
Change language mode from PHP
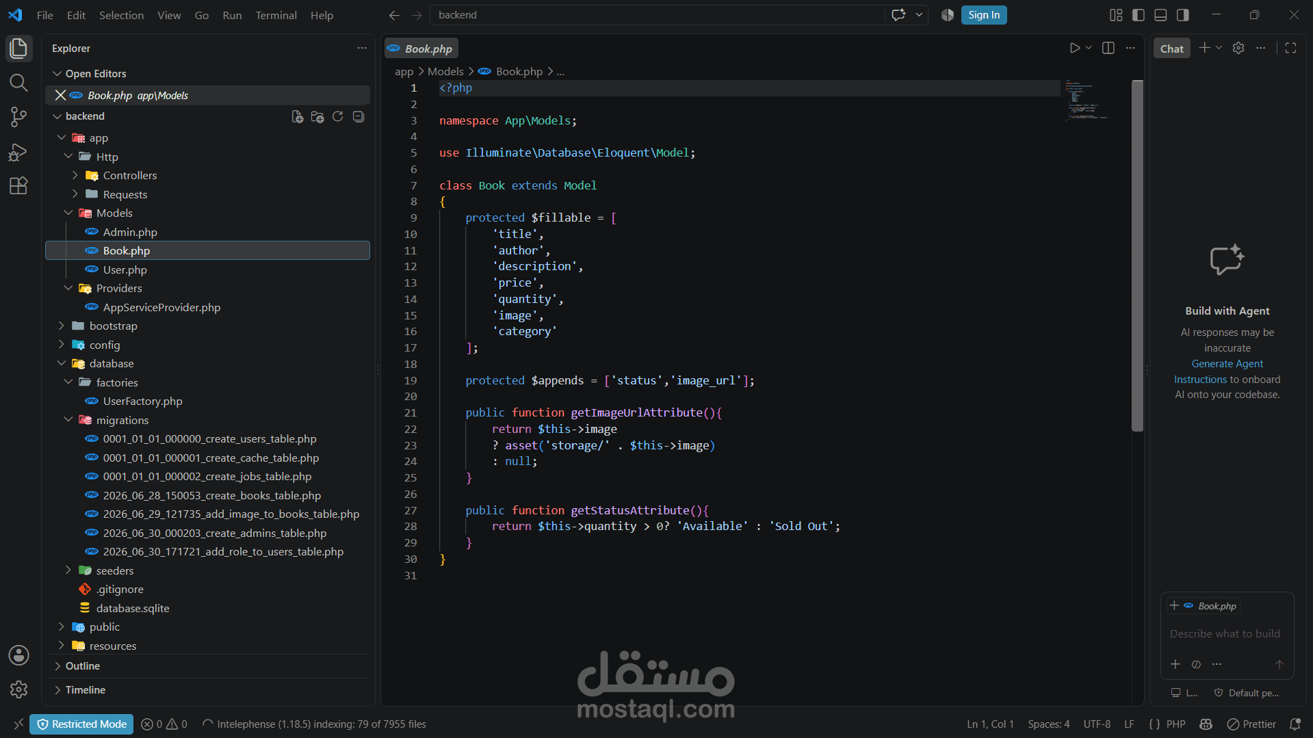click(1175, 724)
